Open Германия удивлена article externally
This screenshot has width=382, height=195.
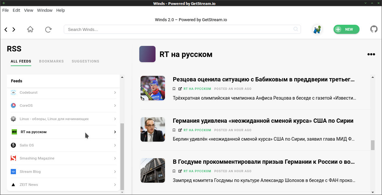point(180,130)
